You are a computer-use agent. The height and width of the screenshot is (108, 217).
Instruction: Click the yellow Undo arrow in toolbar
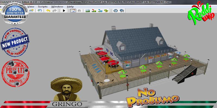48,11
